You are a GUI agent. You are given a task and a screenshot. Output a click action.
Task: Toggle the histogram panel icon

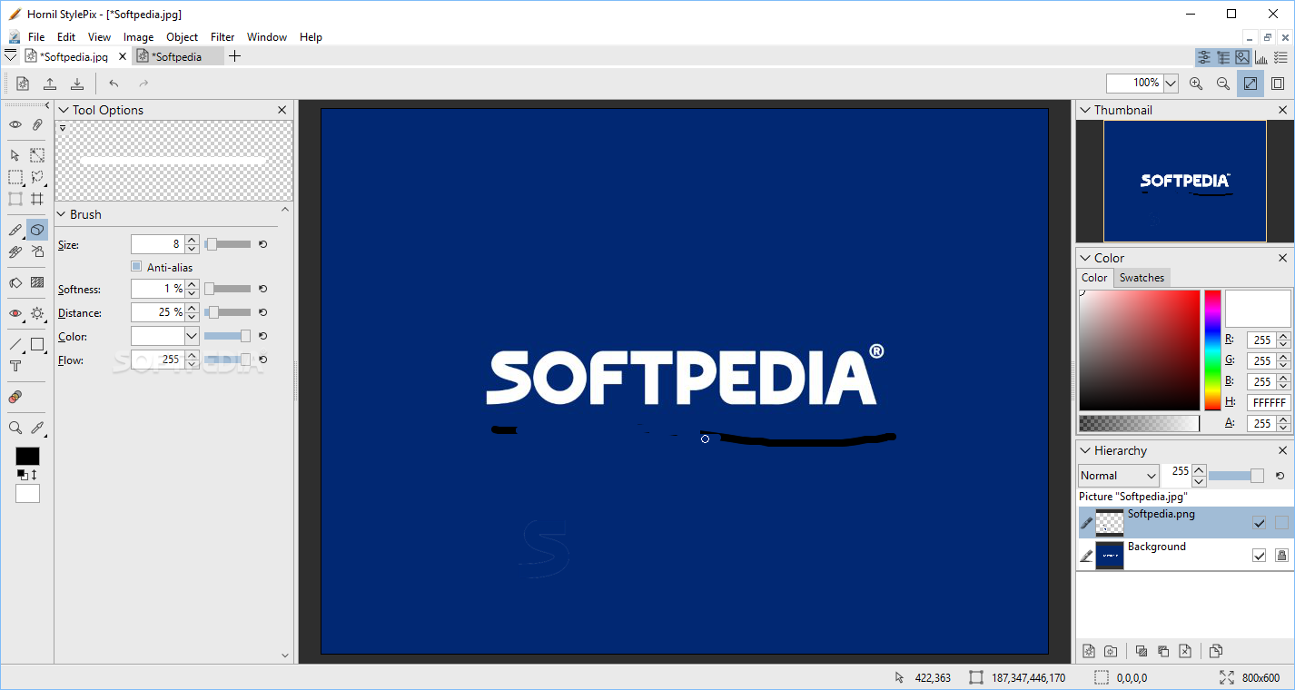point(1261,57)
